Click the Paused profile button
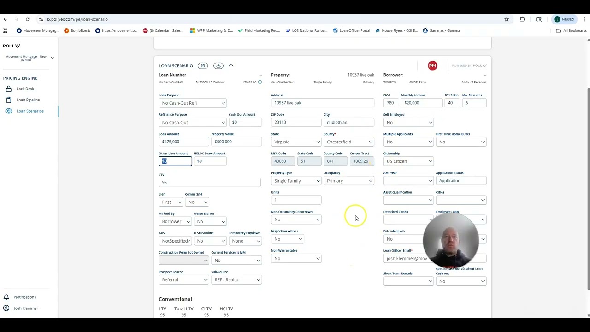Screen dimensions: 590x332 pos(564,19)
